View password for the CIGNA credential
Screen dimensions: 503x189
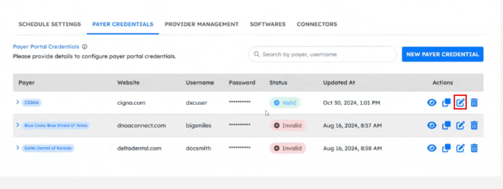(x=432, y=102)
